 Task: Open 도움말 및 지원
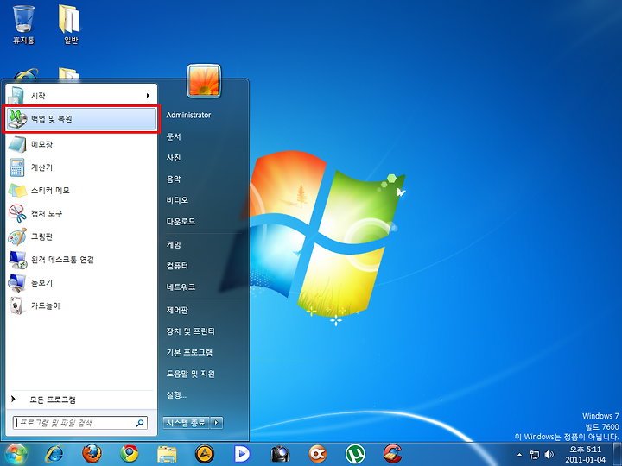point(190,374)
